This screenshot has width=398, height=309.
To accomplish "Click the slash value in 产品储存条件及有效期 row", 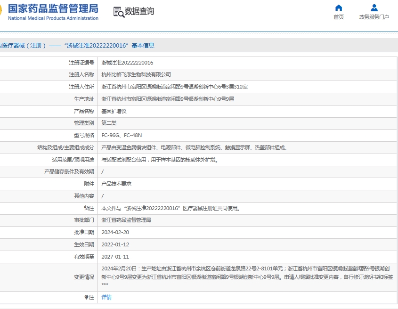I will coord(103,172).
